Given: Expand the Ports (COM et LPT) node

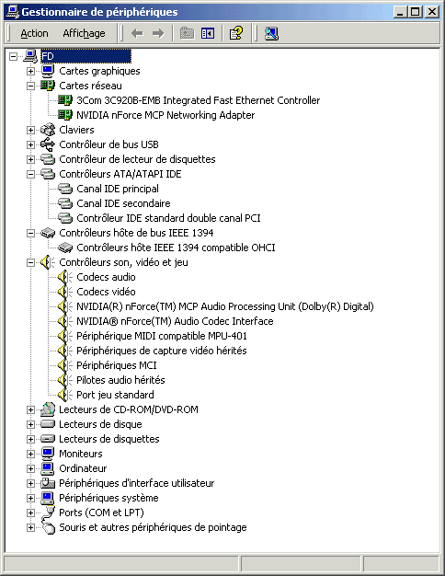Looking at the screenshot, I should pyautogui.click(x=31, y=513).
